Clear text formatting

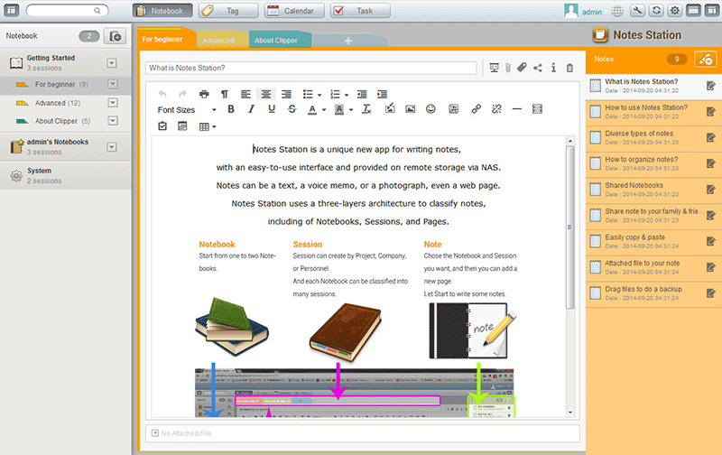[366, 109]
